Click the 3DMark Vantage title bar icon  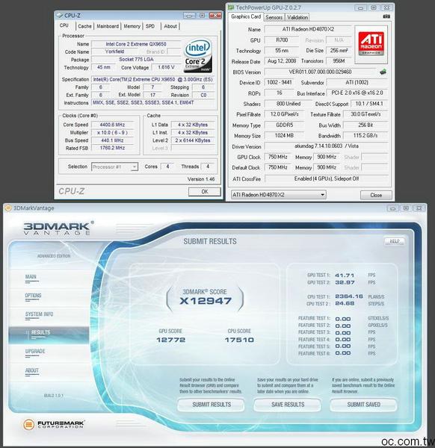(8, 208)
